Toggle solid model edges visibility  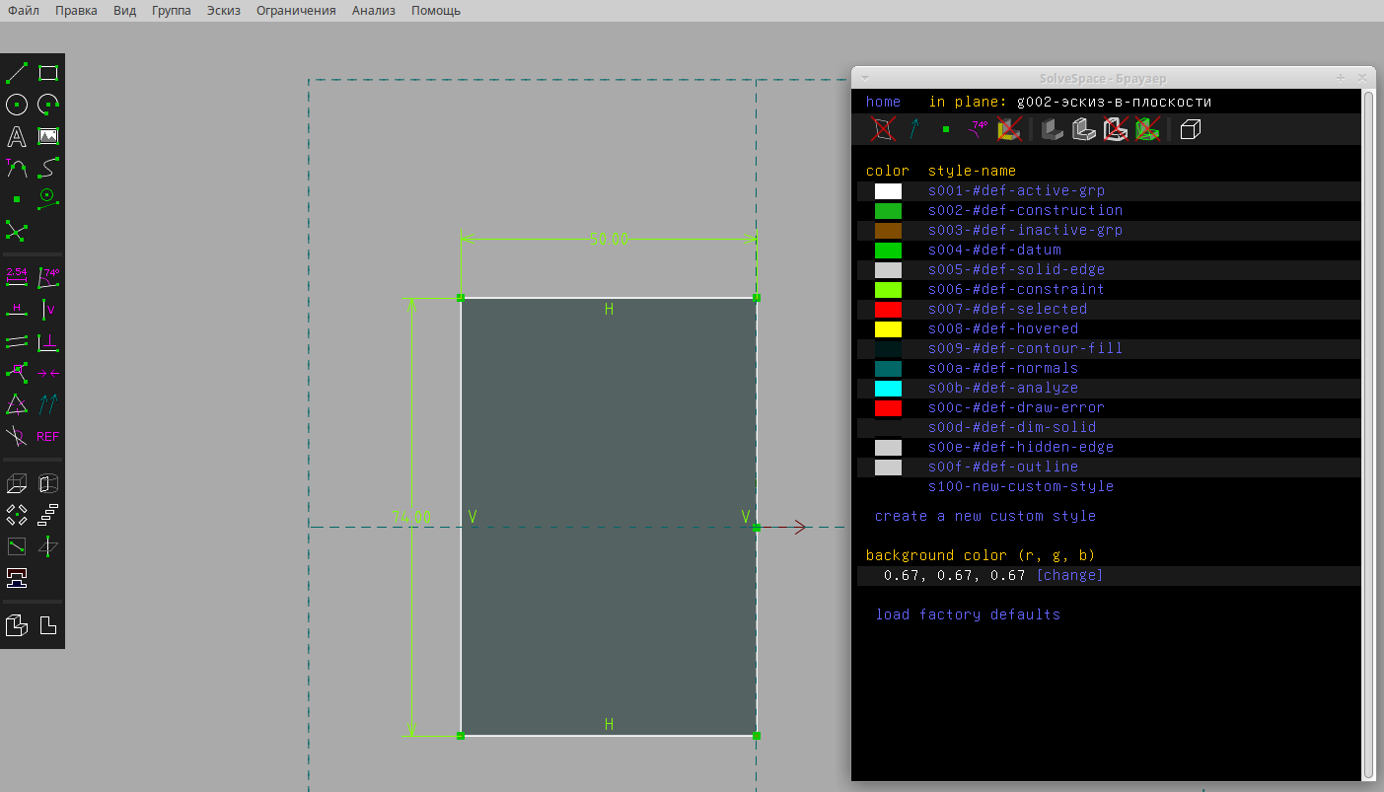point(1085,129)
